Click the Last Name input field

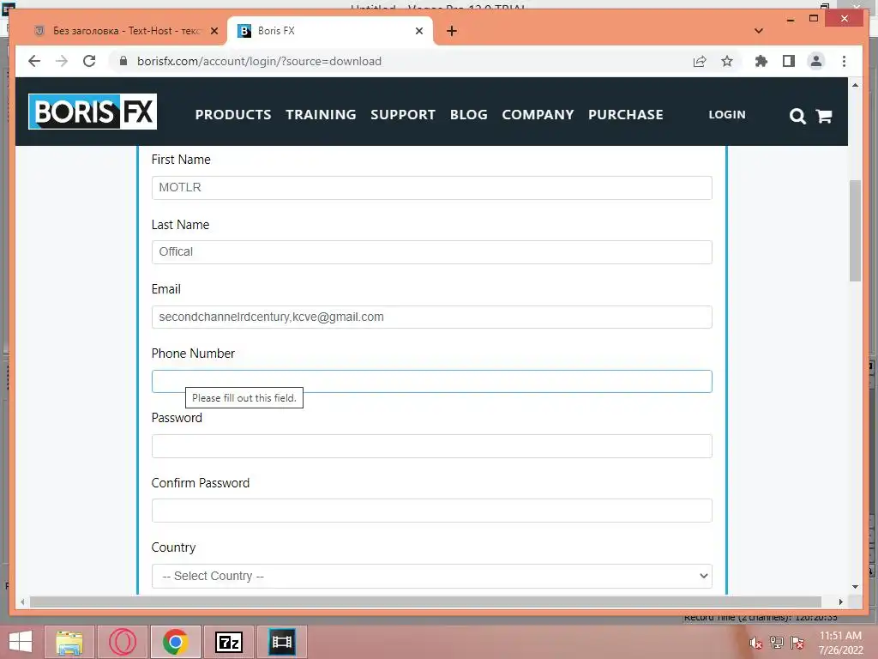pyautogui.click(x=432, y=252)
